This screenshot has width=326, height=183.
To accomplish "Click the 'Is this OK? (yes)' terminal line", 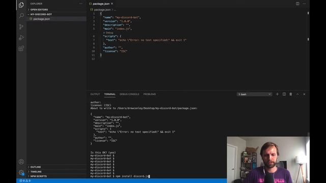I will pos(103,152).
